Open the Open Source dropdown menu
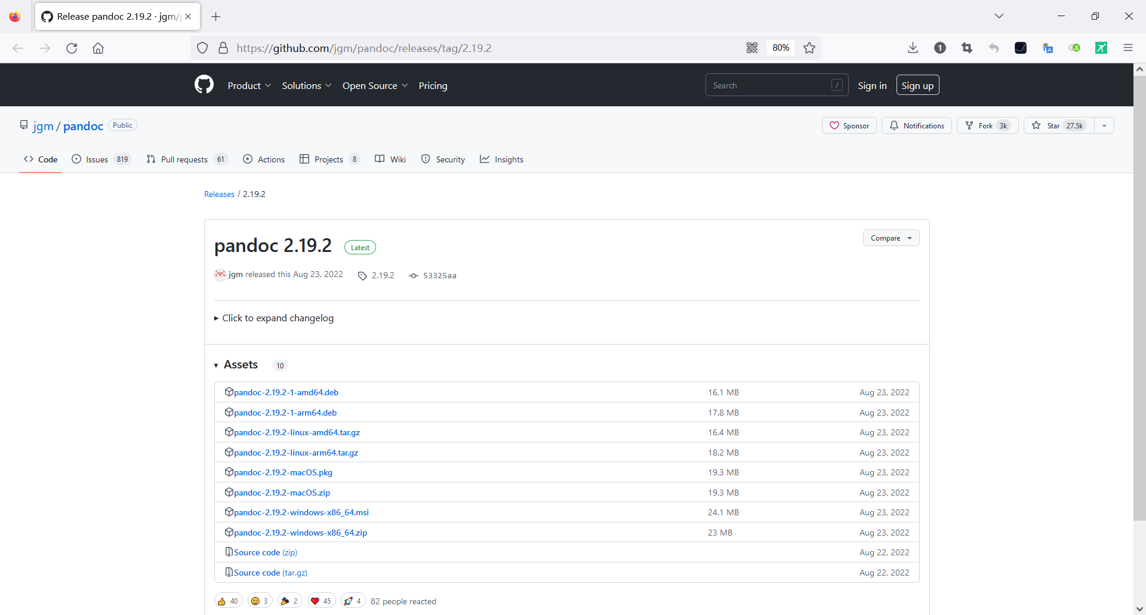This screenshot has width=1146, height=615. [375, 86]
